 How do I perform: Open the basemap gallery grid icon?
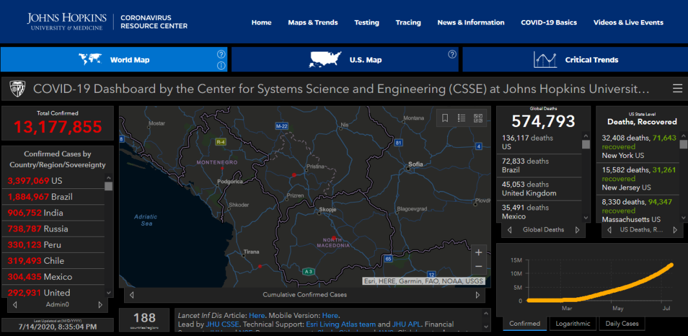pos(478,118)
